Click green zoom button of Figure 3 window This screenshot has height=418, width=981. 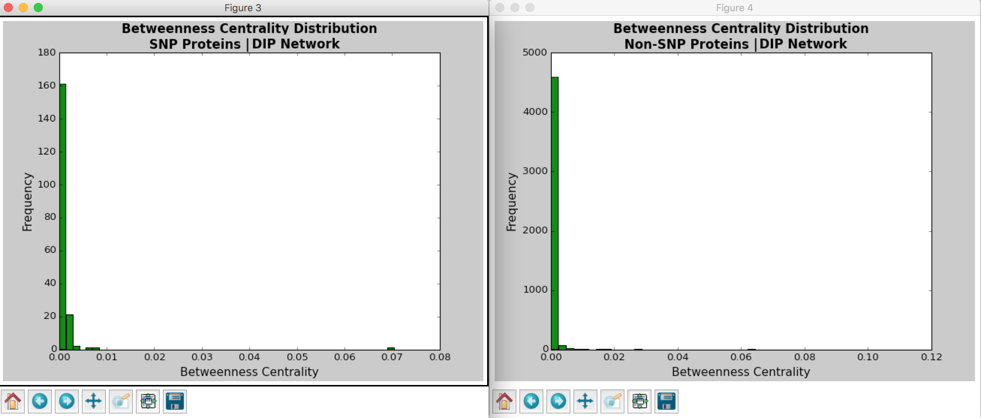(38, 8)
